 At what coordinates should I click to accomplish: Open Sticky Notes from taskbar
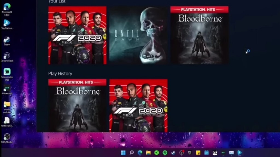(x=198, y=153)
